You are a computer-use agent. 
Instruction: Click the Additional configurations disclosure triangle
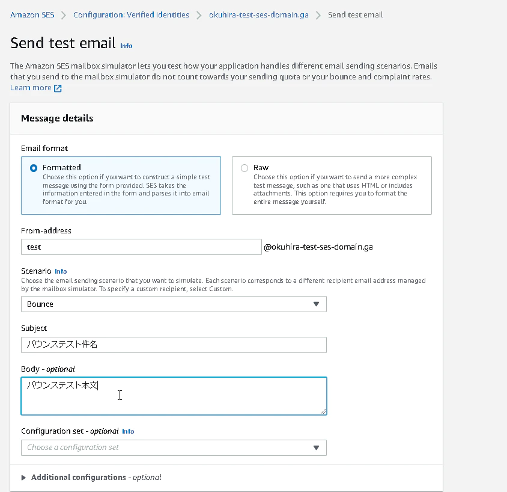coord(23,477)
